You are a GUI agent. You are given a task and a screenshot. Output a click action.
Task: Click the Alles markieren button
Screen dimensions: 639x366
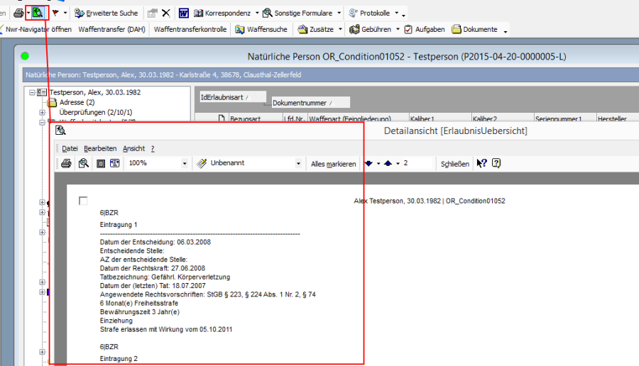(x=333, y=164)
